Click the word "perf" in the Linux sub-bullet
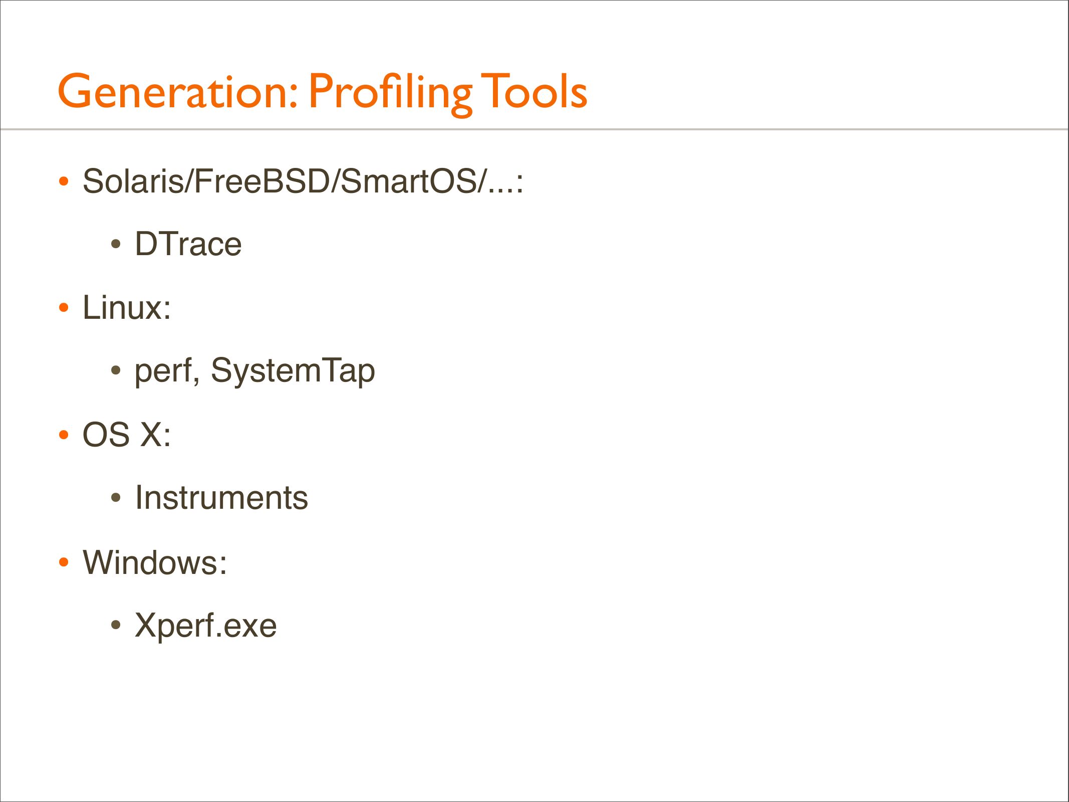 coord(164,371)
